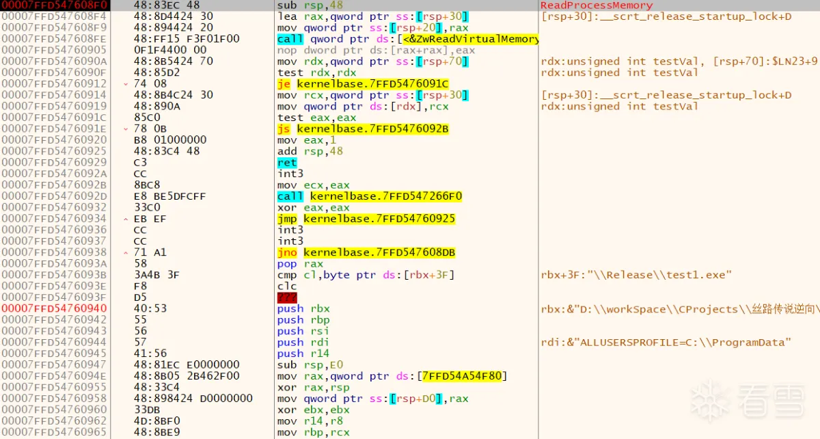Select address 00007FFD547608F9
This screenshot has width=820, height=439.
click(54, 28)
